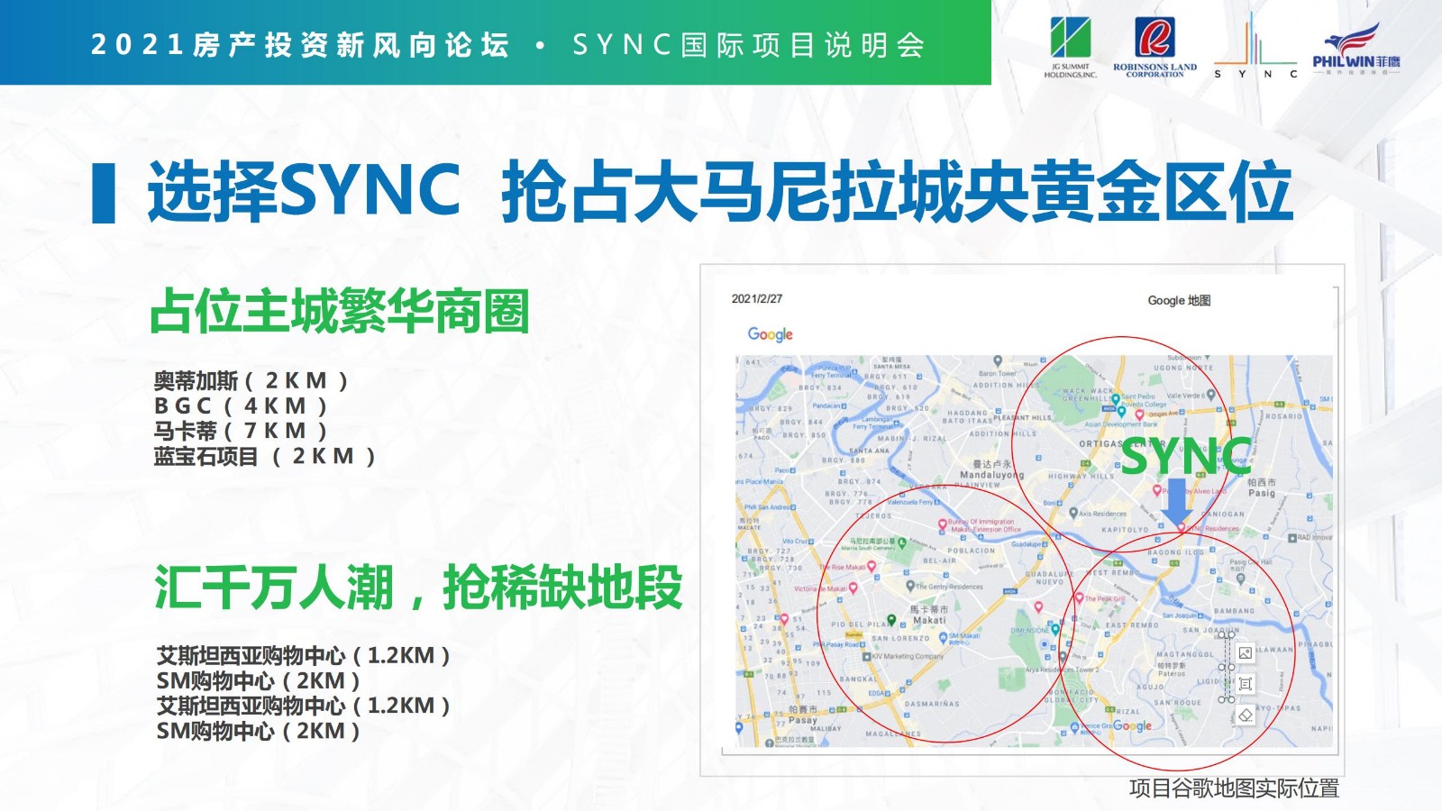This screenshot has height=811, width=1442.
Task: Click the blue arrow pointing to SYNC location
Action: click(1177, 501)
